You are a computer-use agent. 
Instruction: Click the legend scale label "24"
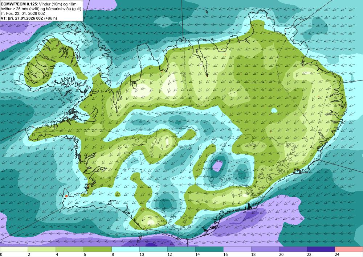point(337,255)
